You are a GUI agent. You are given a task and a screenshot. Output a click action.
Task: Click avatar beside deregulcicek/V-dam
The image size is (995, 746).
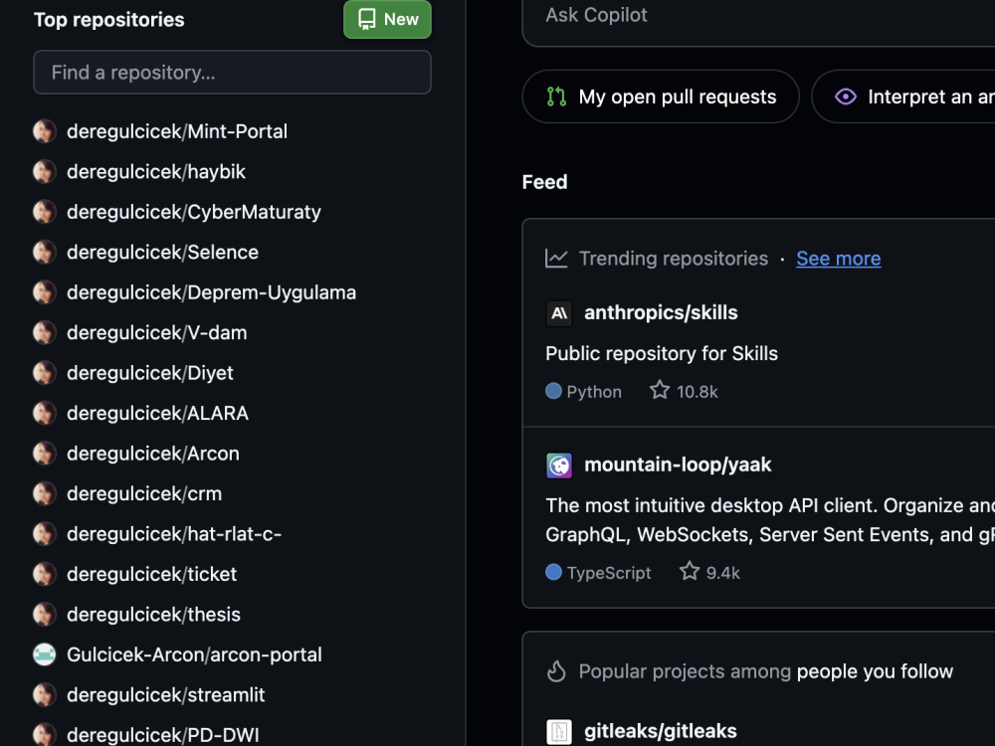(45, 332)
